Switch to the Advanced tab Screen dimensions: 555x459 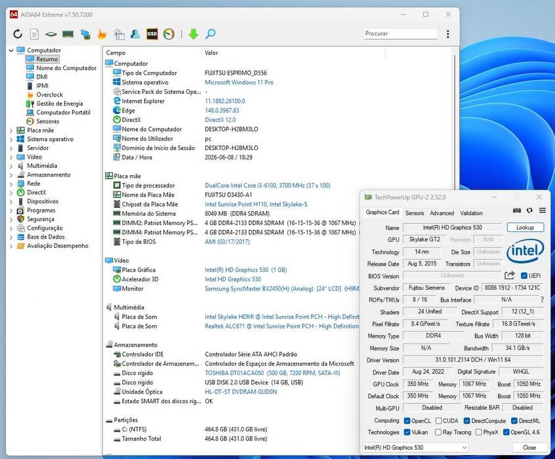tap(442, 213)
